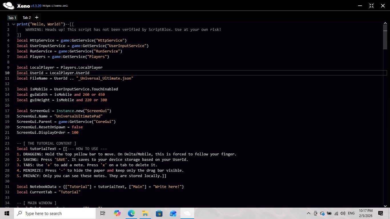Select Tab 1

[x=12, y=17]
